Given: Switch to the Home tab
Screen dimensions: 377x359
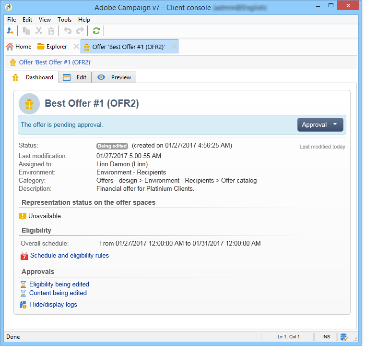Looking at the screenshot, I should [19, 47].
